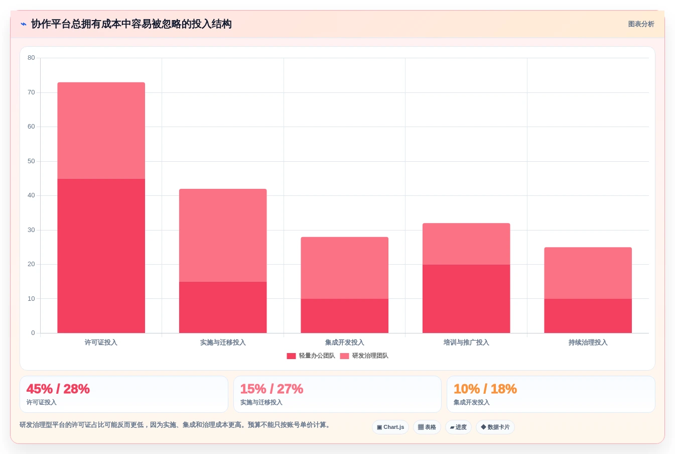
Task: Open the 15% / 27% 实施与迁移投入 card
Action: pos(337,394)
